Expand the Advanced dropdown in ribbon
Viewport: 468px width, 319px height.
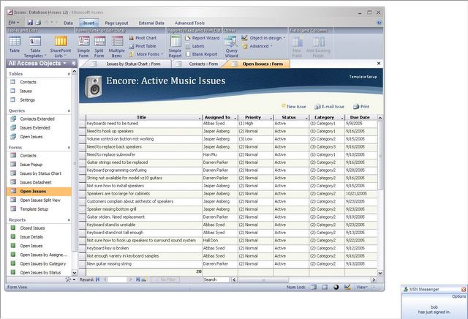click(x=257, y=46)
